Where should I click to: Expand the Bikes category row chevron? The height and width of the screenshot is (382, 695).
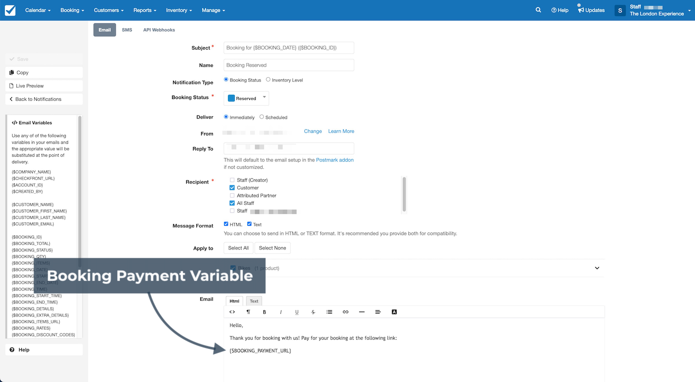pos(597,268)
